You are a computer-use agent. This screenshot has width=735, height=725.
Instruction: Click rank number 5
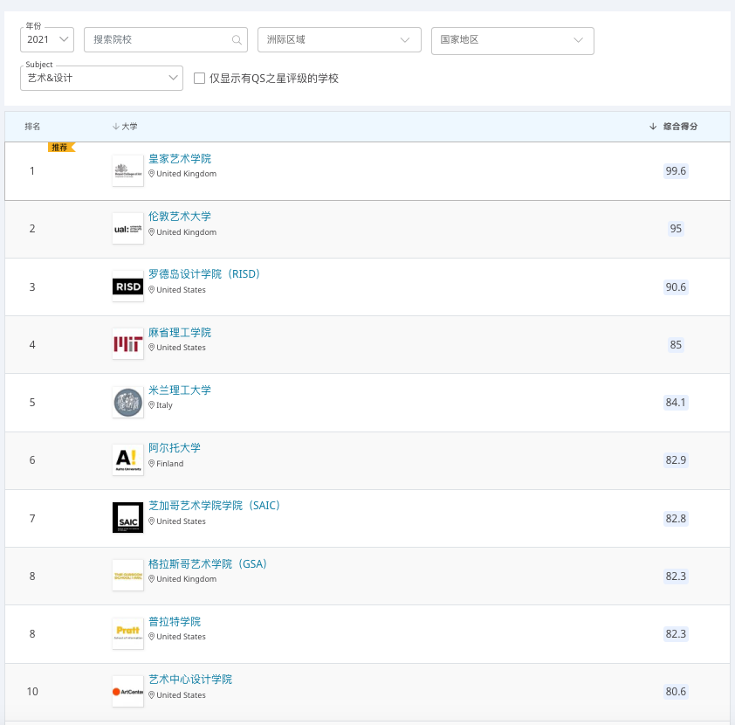tap(32, 403)
